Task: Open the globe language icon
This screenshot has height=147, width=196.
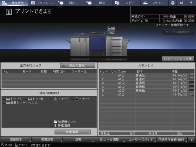Action: pos(172,3)
